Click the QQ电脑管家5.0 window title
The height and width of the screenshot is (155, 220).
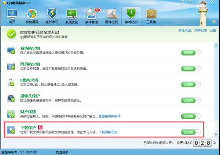pos(19,3)
